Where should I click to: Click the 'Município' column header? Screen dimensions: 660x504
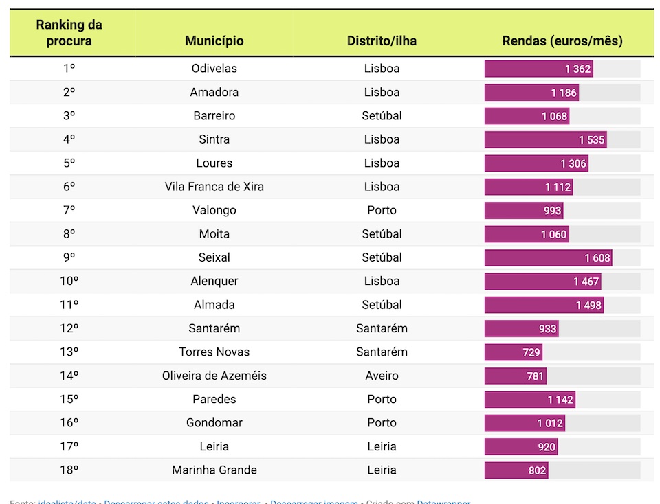coord(214,41)
